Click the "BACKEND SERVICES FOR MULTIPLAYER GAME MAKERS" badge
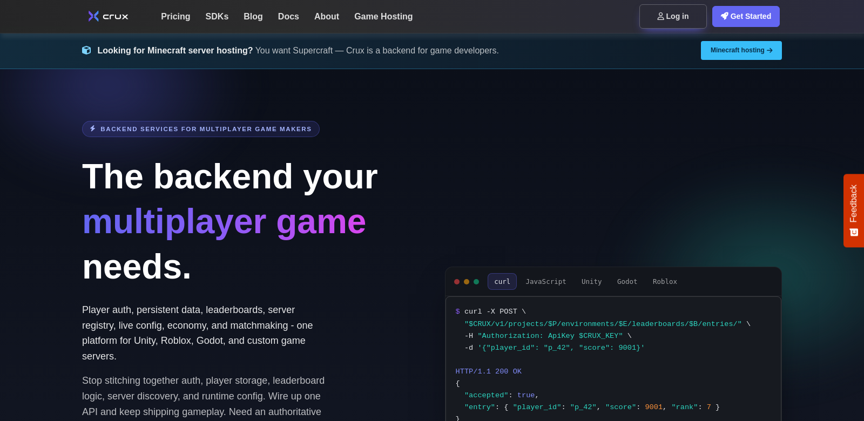 click(x=201, y=129)
